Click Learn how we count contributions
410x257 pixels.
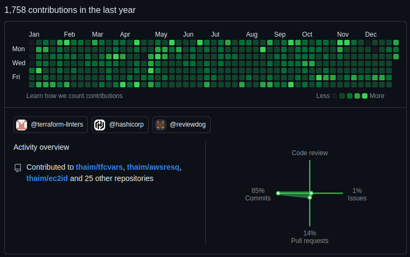coord(74,96)
